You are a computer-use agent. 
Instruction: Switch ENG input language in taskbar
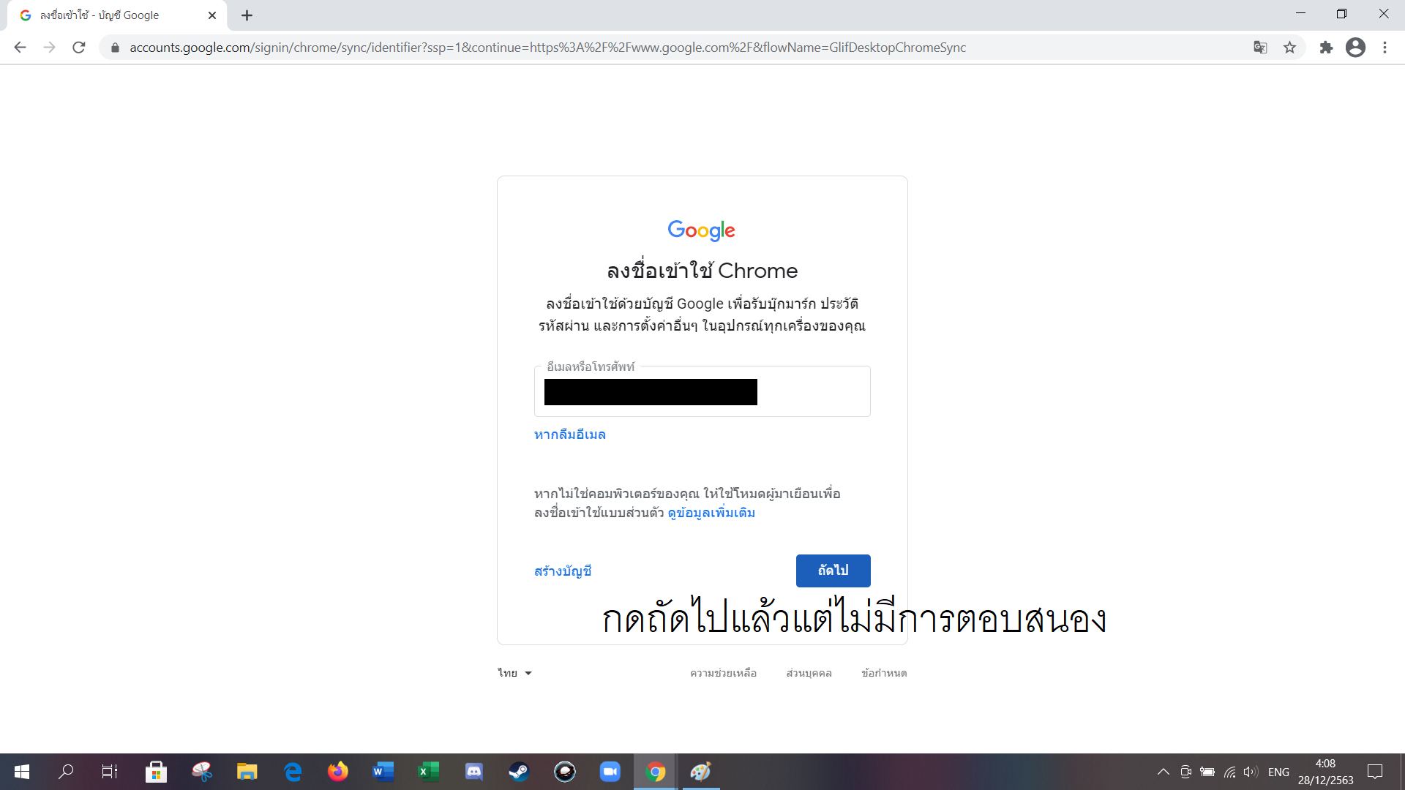tap(1278, 772)
